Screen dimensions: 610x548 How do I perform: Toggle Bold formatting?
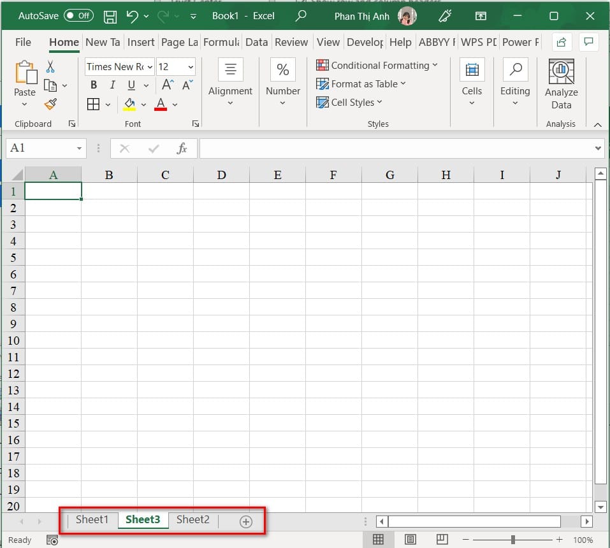click(x=94, y=85)
